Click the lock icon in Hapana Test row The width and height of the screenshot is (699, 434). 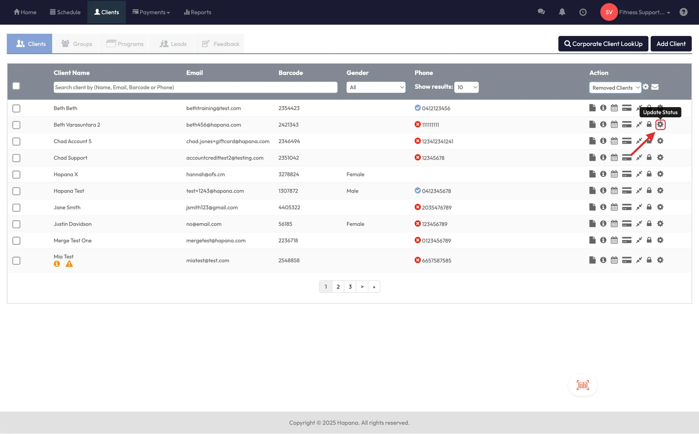(x=649, y=191)
